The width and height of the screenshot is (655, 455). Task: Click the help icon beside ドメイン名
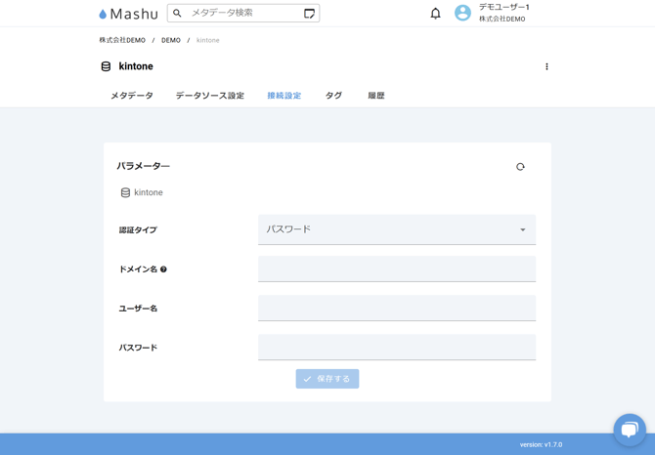point(163,269)
